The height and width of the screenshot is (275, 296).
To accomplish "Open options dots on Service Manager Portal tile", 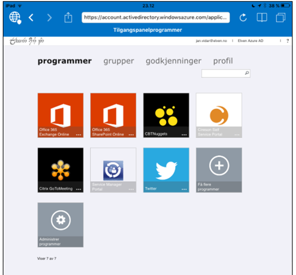I will click(x=131, y=189).
